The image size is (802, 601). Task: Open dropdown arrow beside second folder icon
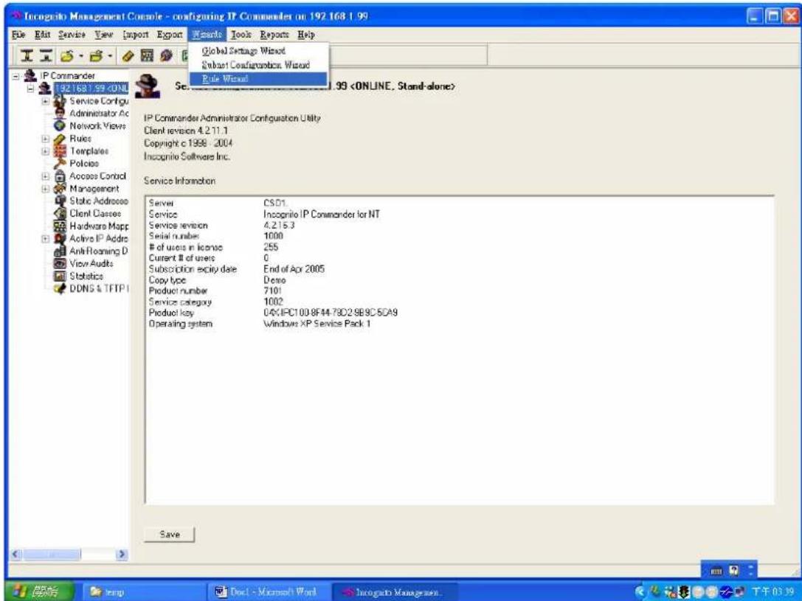coord(110,55)
